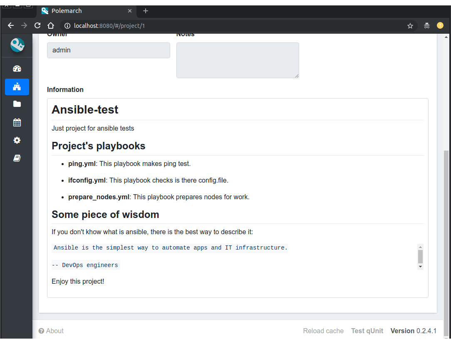Click the -- DevOps engineers code line
Image resolution: width=451 pixels, height=344 pixels.
tap(86, 265)
